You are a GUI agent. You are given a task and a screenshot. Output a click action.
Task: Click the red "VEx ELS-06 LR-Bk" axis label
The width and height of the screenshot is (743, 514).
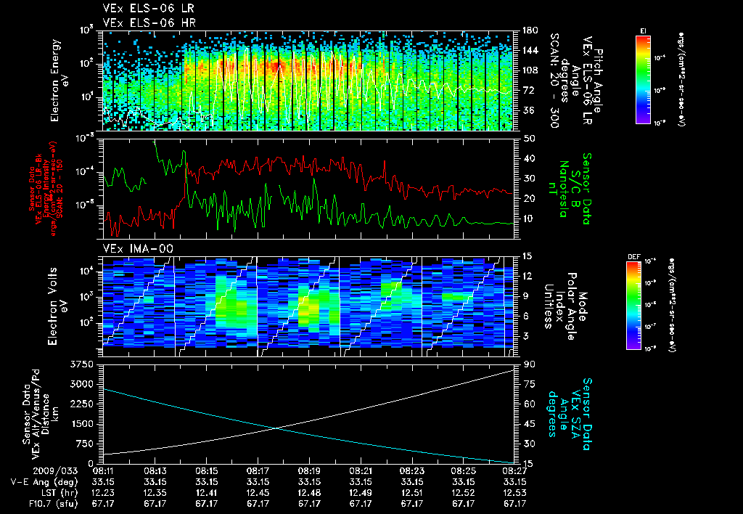tap(39, 189)
